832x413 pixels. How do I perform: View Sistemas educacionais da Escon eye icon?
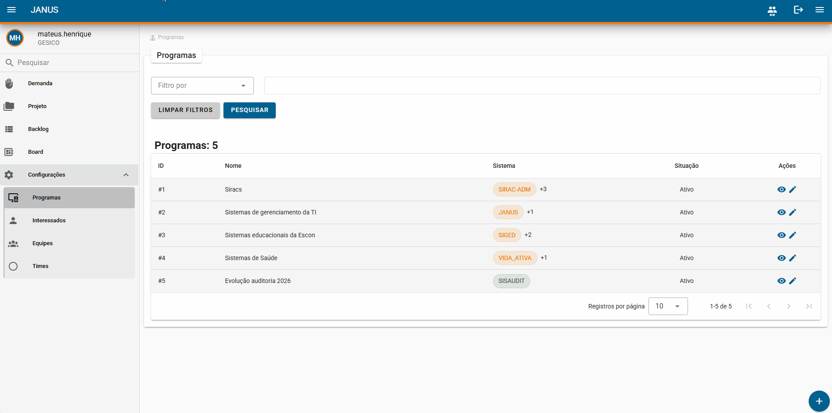click(x=782, y=235)
